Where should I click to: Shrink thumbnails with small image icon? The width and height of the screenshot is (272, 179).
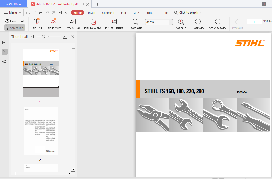(32, 36)
